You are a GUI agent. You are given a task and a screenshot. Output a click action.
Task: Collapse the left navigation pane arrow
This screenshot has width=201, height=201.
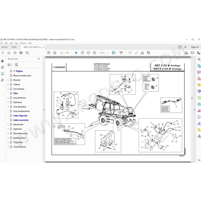pyautogui.click(x=44, y=110)
